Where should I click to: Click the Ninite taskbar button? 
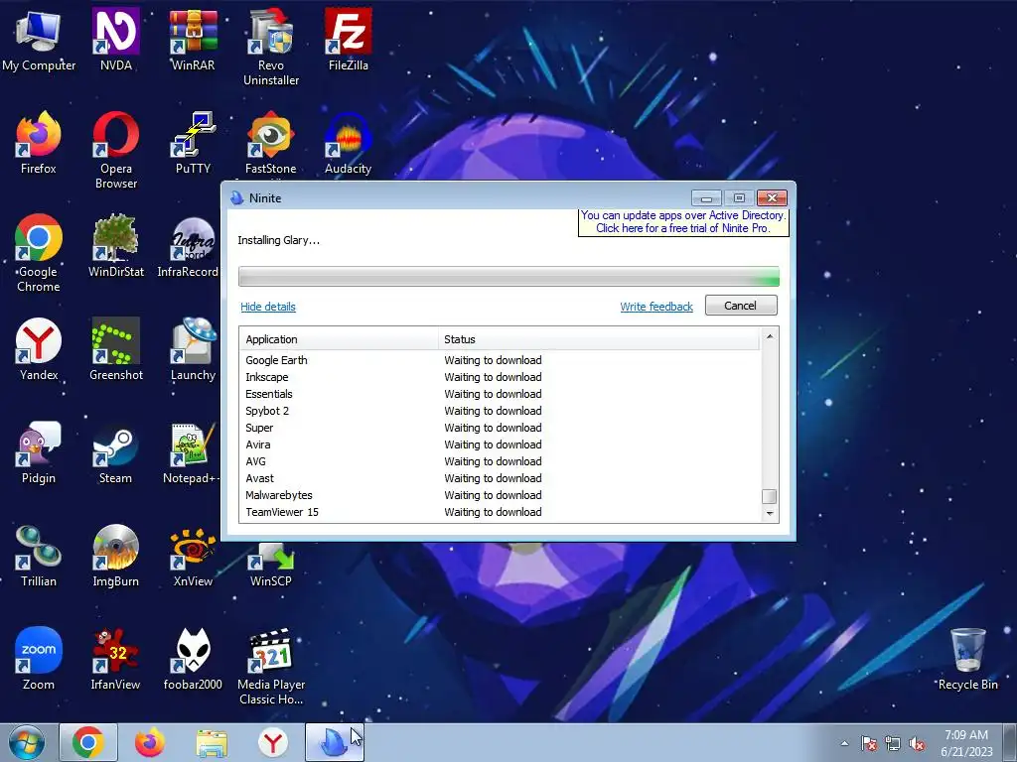click(x=335, y=742)
